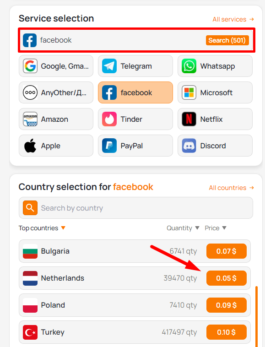The image size is (265, 347).
Task: Pick the Discord service icon
Action: (x=189, y=146)
